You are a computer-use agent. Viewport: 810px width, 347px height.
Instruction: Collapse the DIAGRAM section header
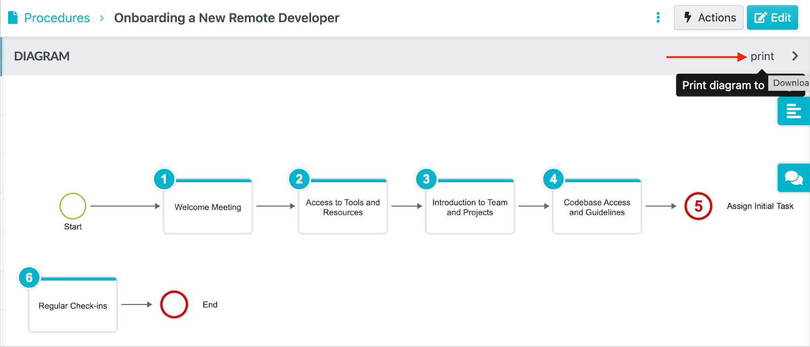click(42, 56)
